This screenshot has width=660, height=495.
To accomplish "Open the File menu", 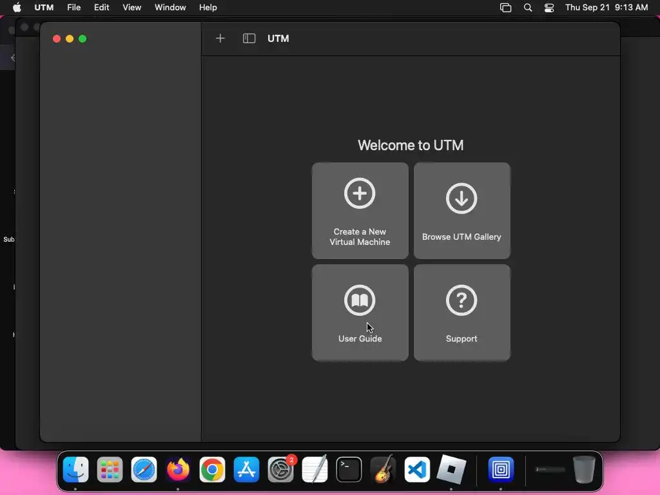I will (73, 8).
